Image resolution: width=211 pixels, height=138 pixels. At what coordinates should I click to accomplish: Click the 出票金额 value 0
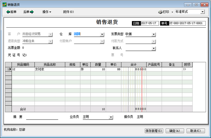click(x=23, y=48)
